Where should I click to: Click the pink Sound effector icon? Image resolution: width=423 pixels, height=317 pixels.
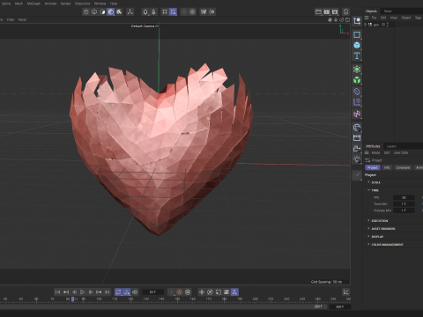(357, 114)
